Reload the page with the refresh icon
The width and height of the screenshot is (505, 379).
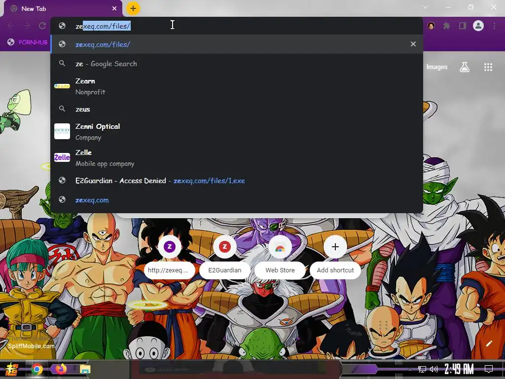click(x=42, y=26)
